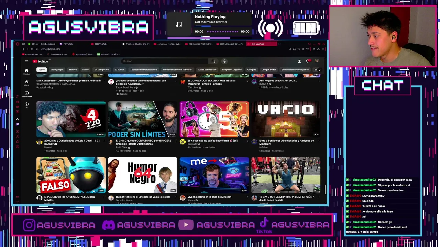This screenshot has width=440, height=247.
Task: Reload the page with refresh icon
Action: [x=32, y=49]
